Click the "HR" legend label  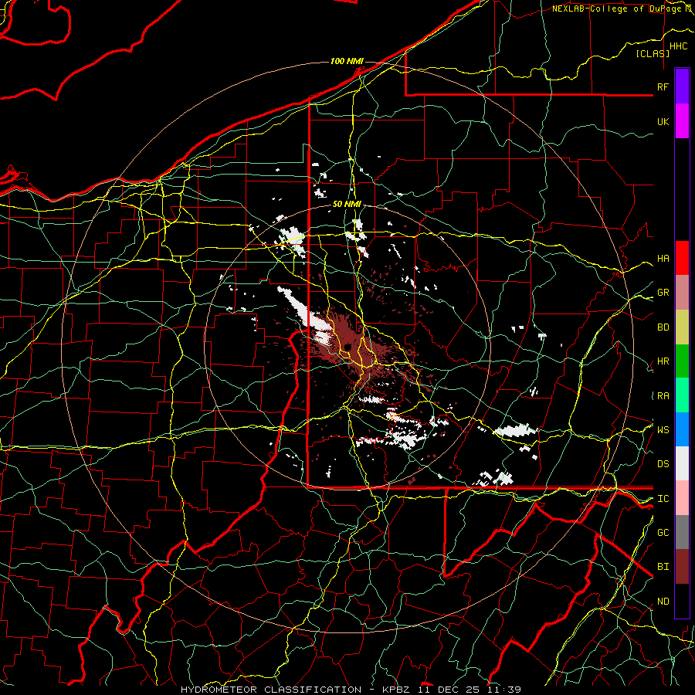tap(663, 361)
